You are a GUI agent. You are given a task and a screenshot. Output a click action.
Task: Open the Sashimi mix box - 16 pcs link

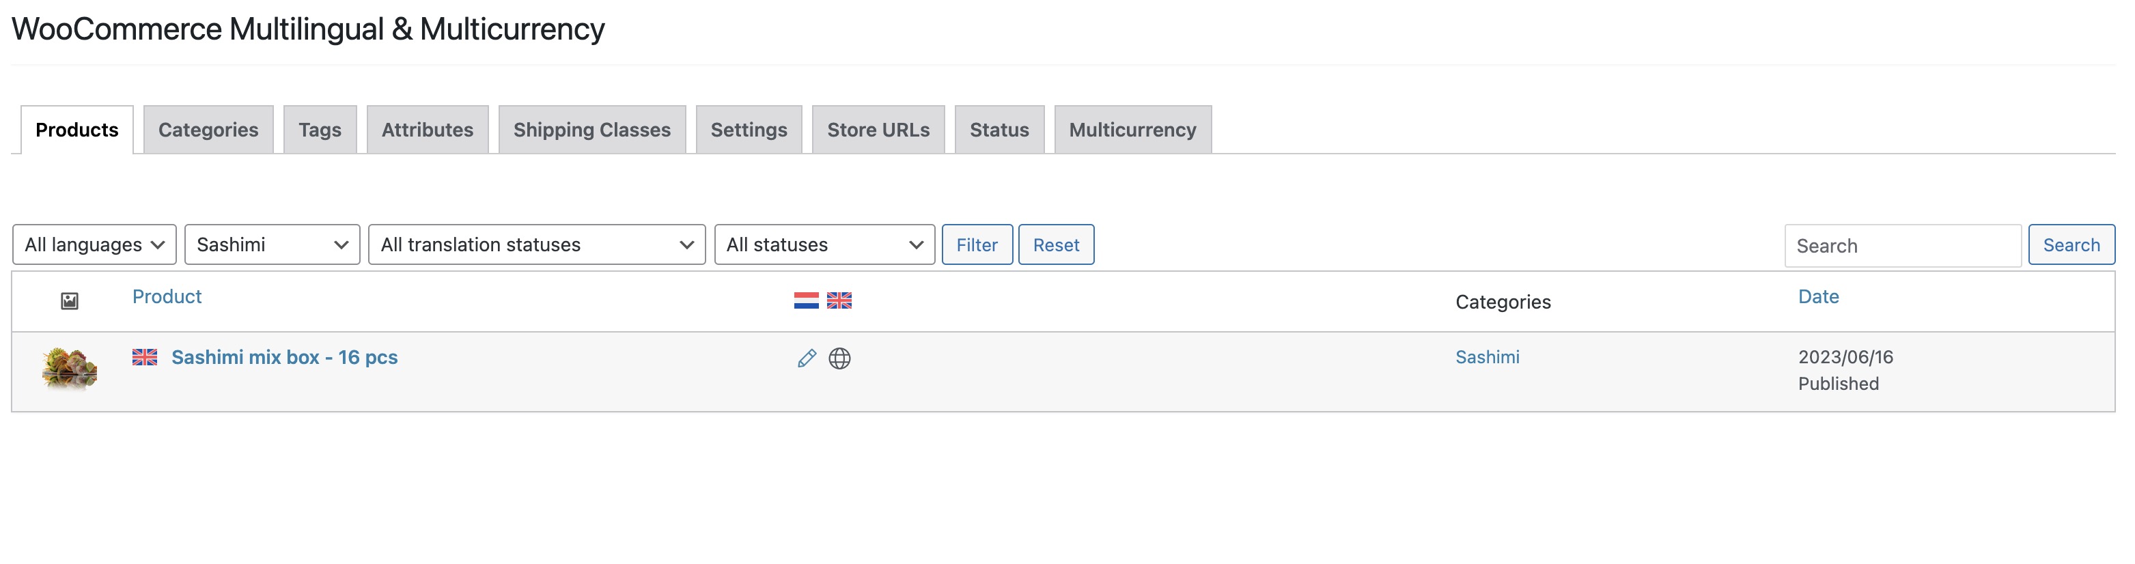(284, 357)
